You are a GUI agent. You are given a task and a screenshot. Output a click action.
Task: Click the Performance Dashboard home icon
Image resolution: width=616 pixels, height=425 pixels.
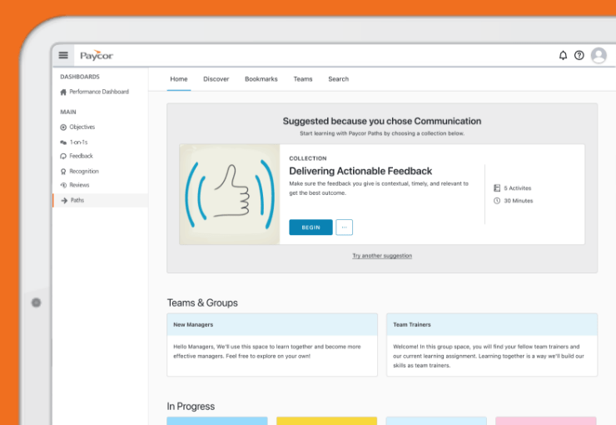pyautogui.click(x=63, y=92)
